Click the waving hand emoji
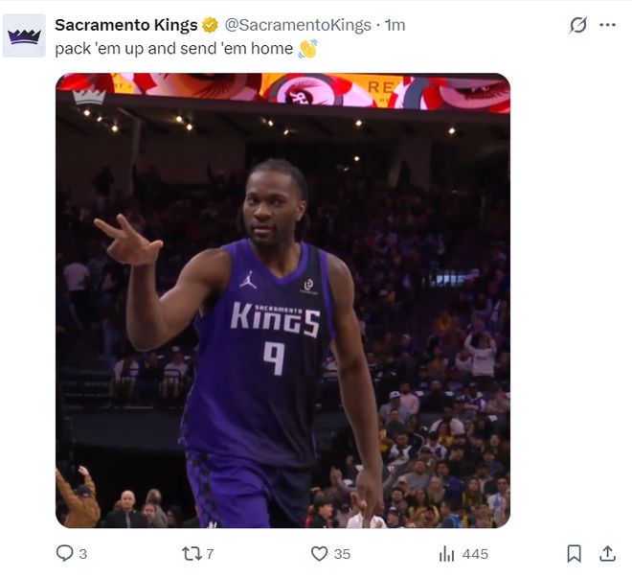This screenshot has width=632, height=577. point(307,48)
